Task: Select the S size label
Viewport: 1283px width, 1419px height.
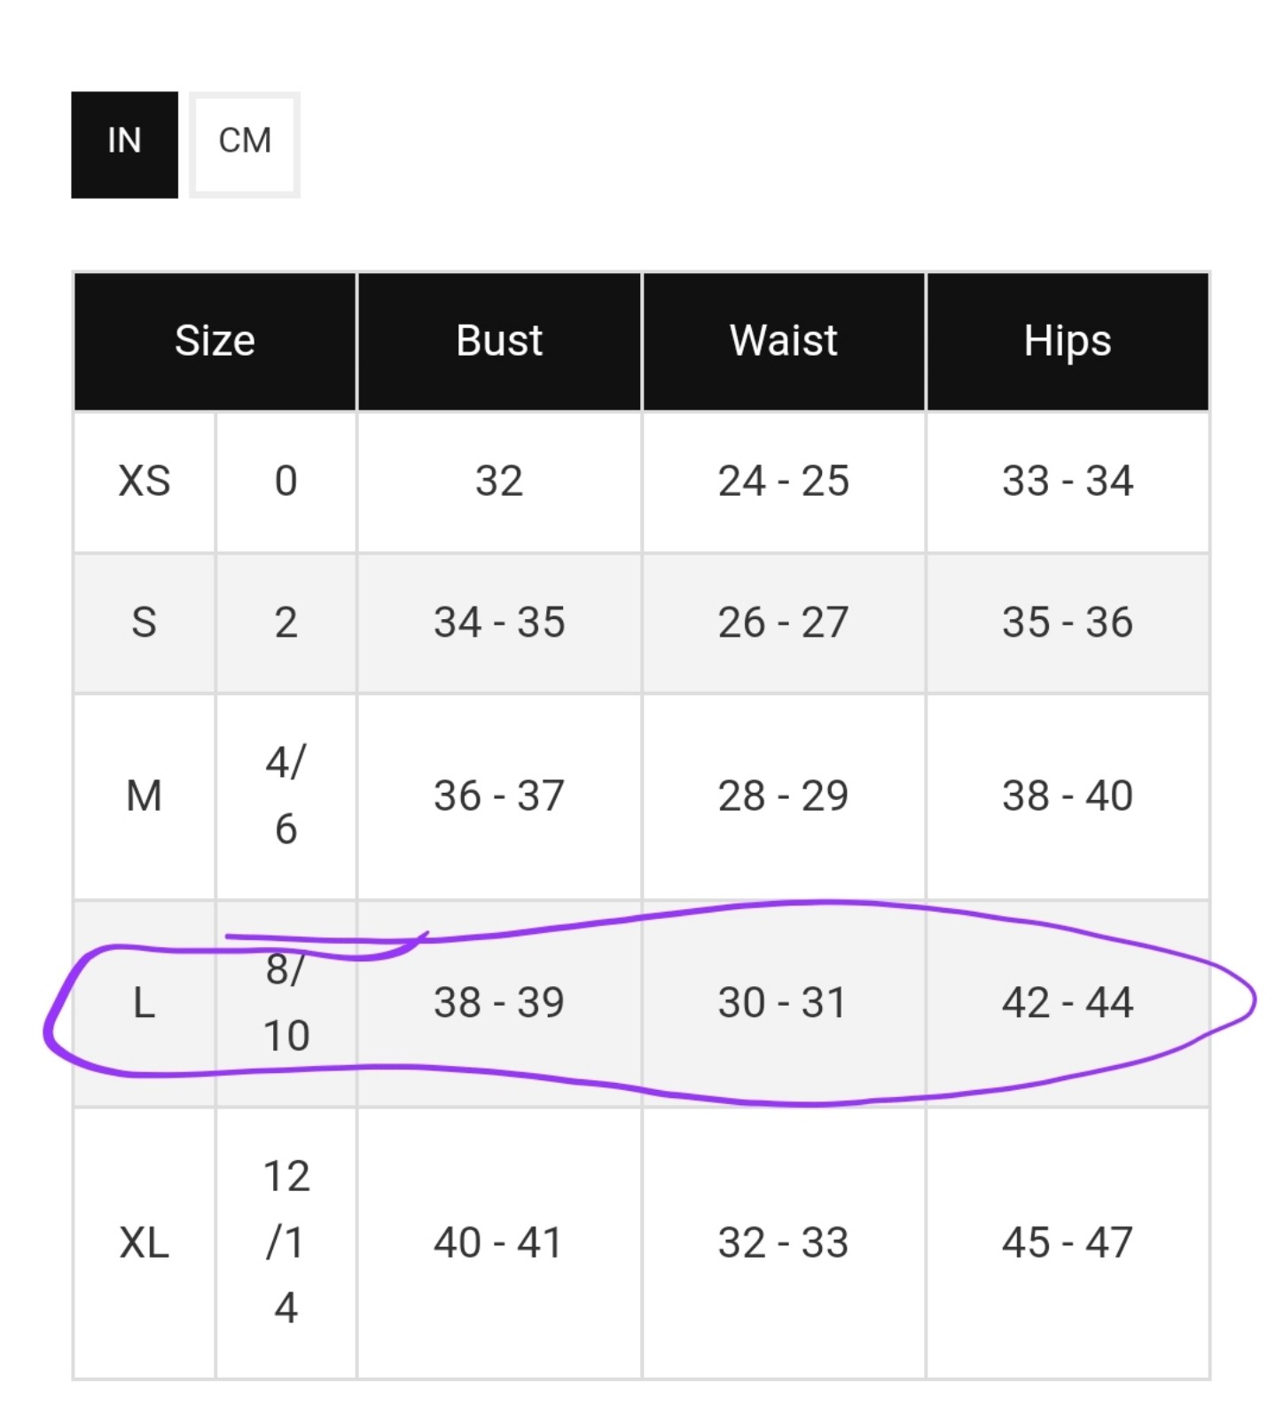Action: [145, 623]
